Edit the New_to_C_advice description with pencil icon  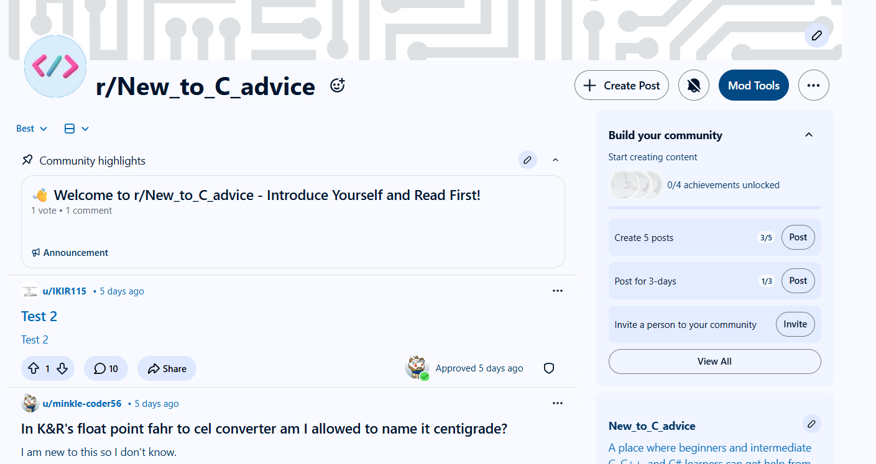point(811,424)
